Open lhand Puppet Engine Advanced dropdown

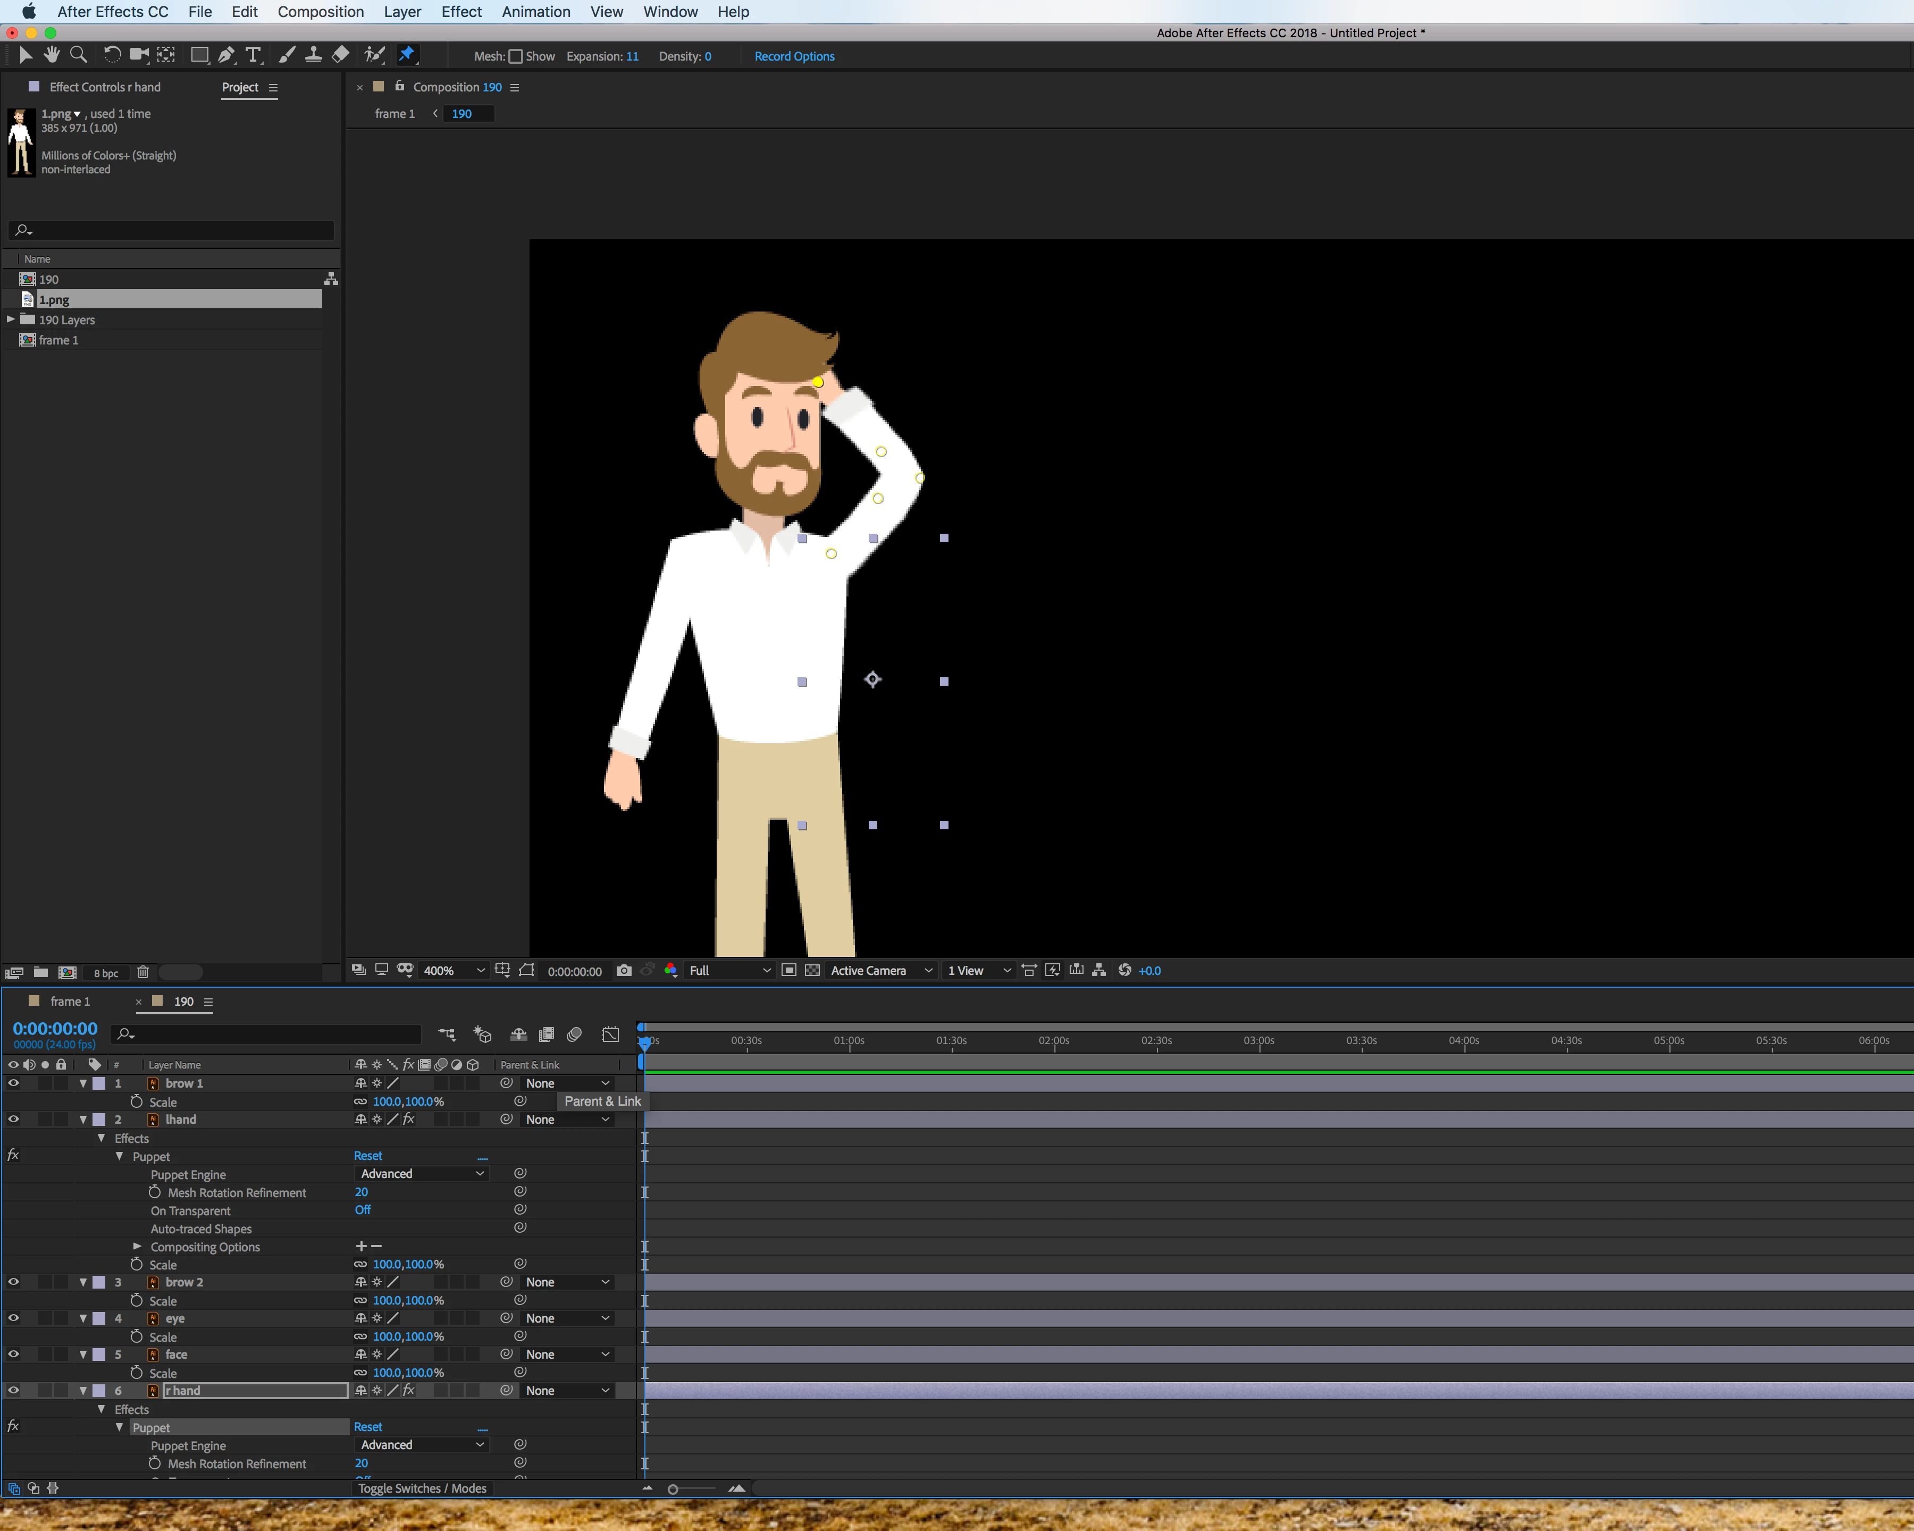[422, 1173]
